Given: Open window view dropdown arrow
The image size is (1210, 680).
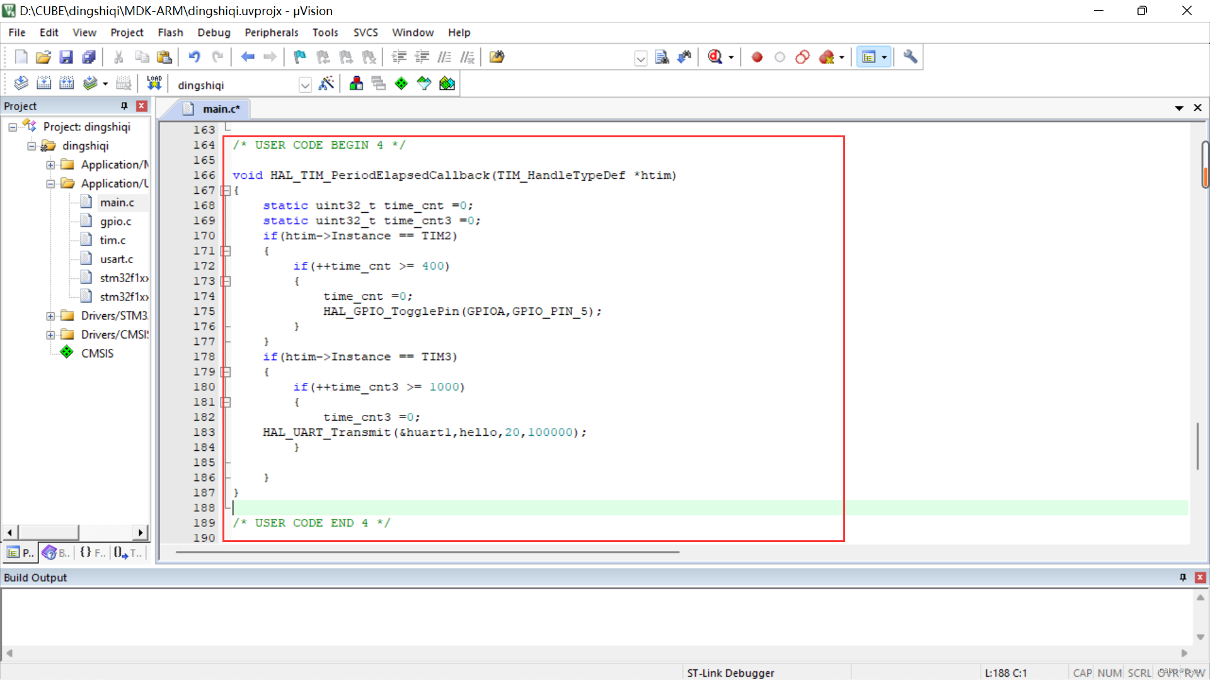Looking at the screenshot, I should (x=884, y=57).
